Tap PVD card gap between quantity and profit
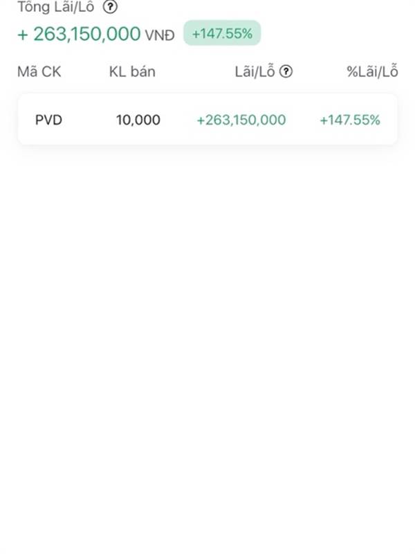 pyautogui.click(x=178, y=120)
